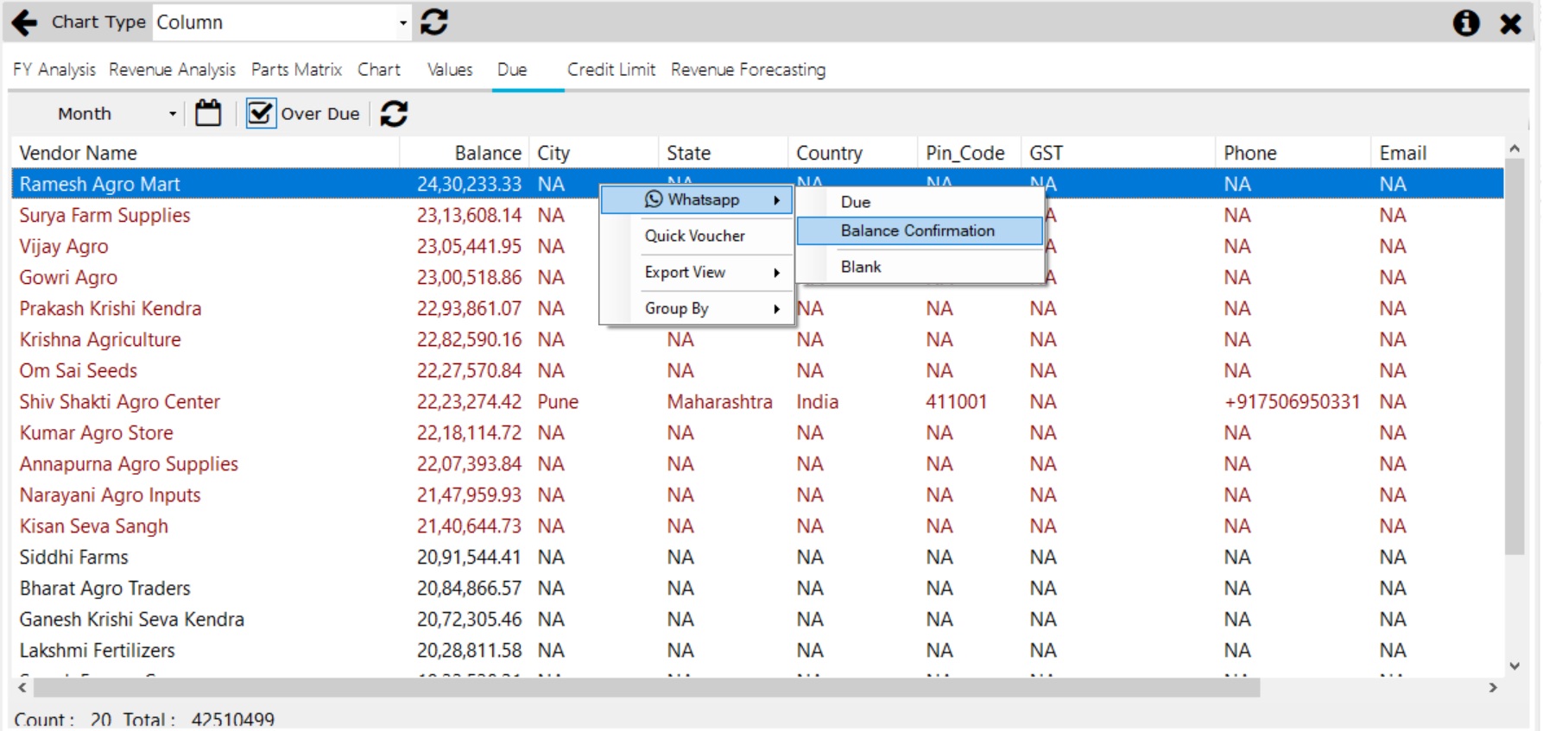Sort by the Balance column header
Image resolution: width=1543 pixels, height=731 pixels.
point(488,153)
